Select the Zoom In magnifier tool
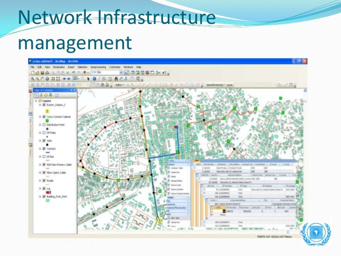Screen dimensions: 341x256 pyautogui.click(x=33, y=79)
